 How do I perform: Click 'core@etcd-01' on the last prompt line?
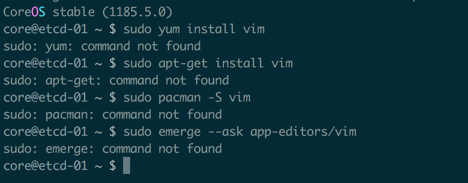pos(45,166)
